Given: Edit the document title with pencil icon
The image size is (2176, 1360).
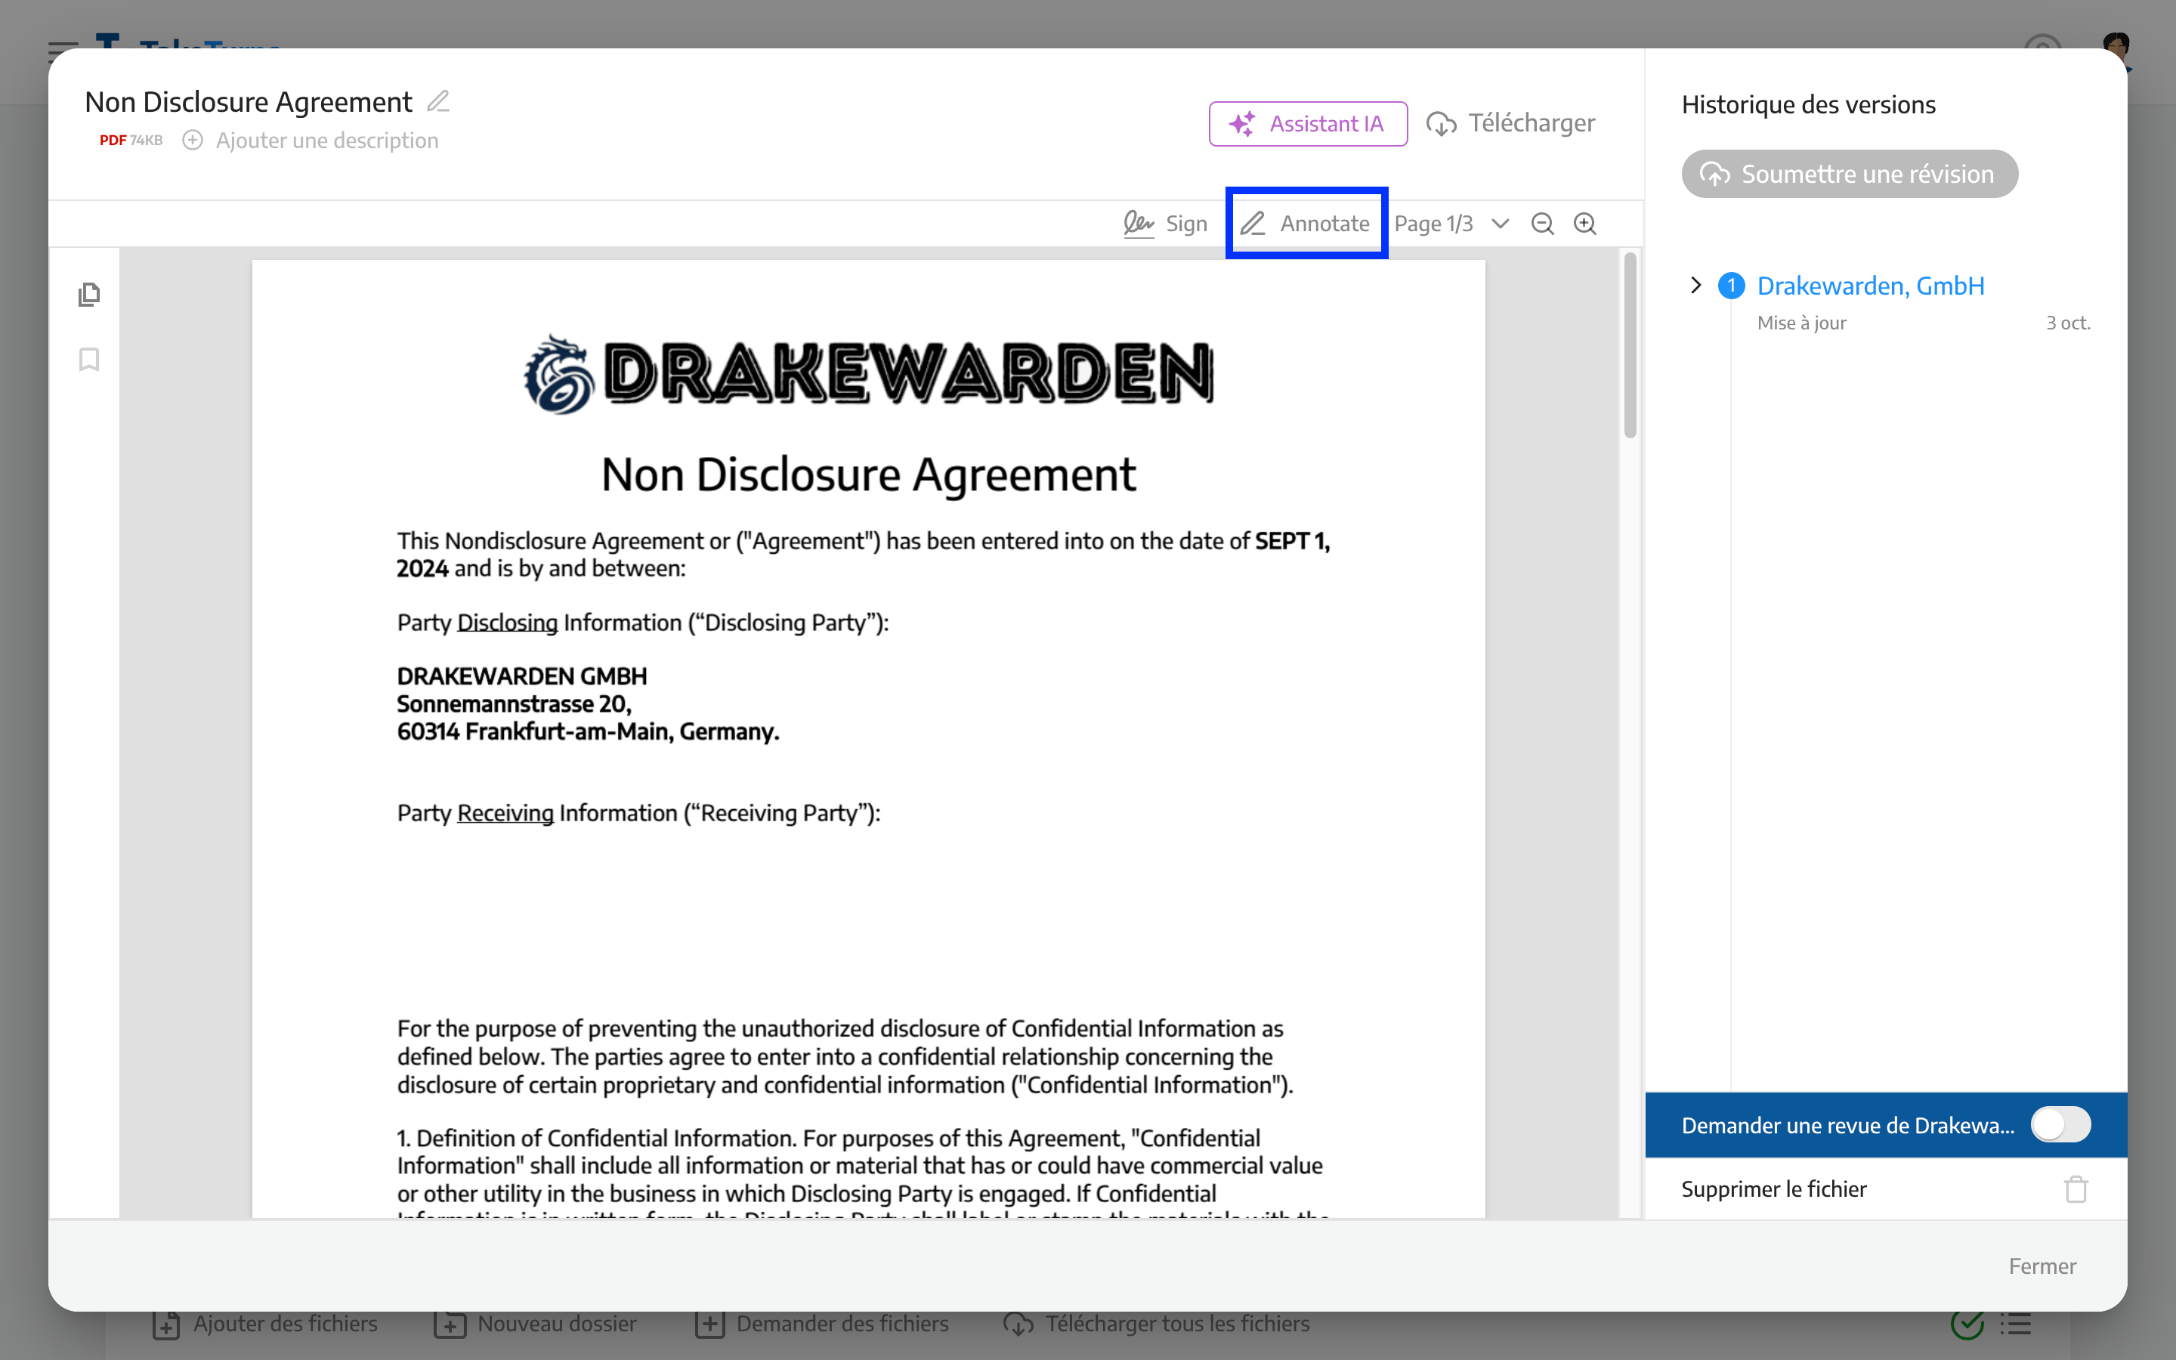Looking at the screenshot, I should pos(438,102).
